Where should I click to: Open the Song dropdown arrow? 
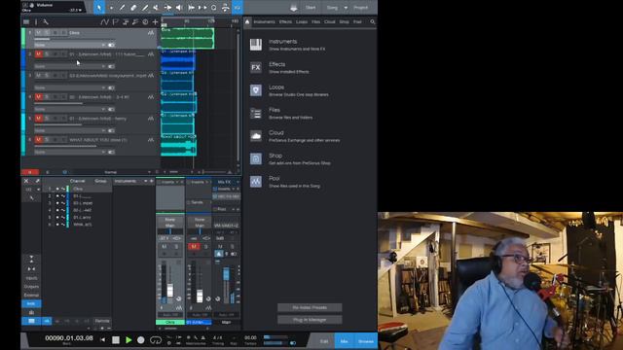tap(346, 8)
